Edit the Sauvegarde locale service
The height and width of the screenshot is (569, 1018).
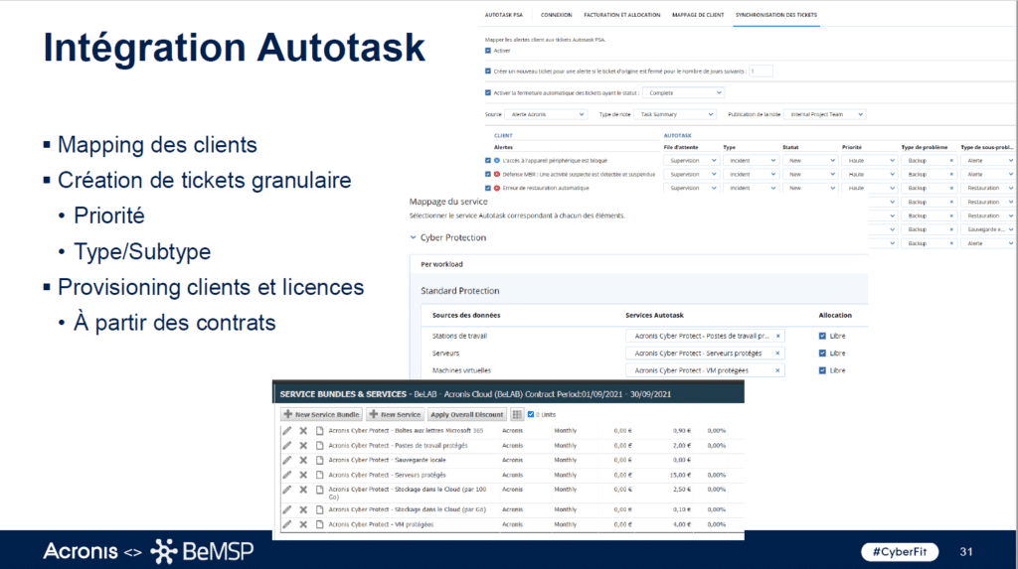point(287,460)
